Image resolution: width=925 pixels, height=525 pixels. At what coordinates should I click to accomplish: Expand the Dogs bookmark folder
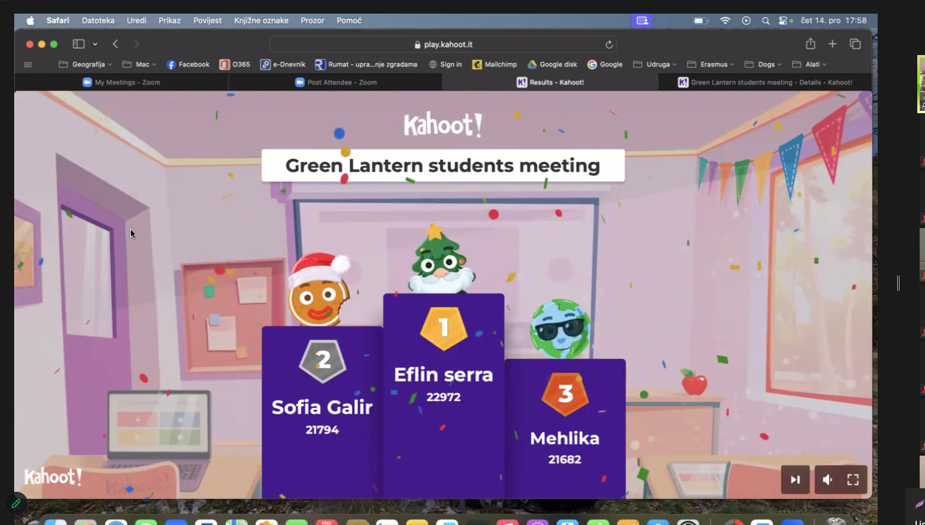(x=763, y=65)
